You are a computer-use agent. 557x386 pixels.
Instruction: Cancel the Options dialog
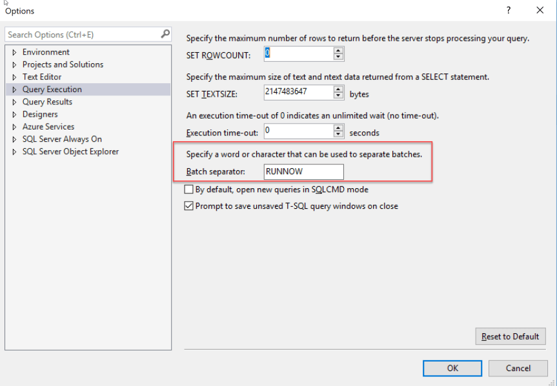(x=518, y=368)
